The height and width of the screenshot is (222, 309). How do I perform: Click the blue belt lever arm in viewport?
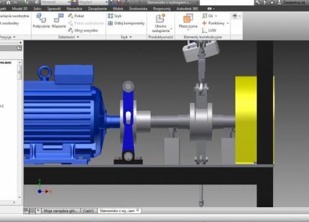128,121
